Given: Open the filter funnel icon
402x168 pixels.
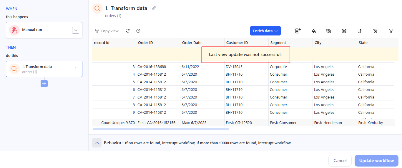Looking at the screenshot, I should 391,31.
